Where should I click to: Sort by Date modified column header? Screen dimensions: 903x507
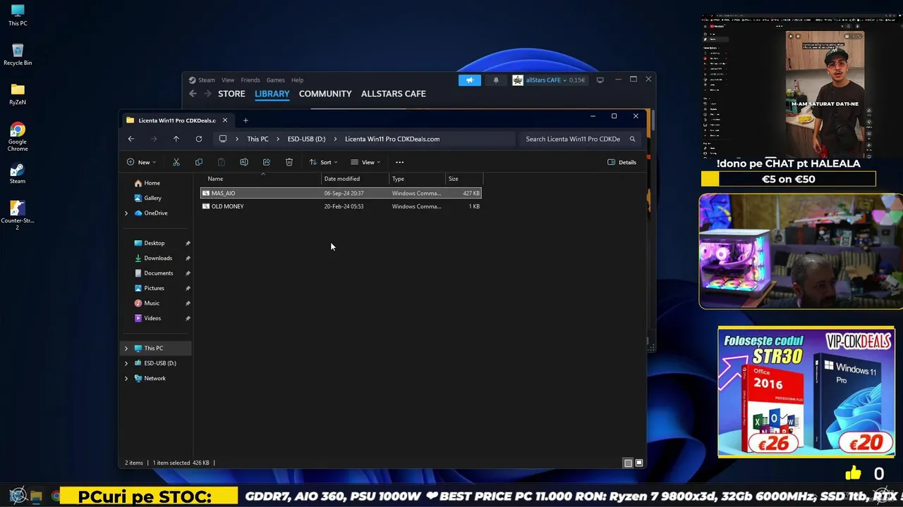pos(356,179)
